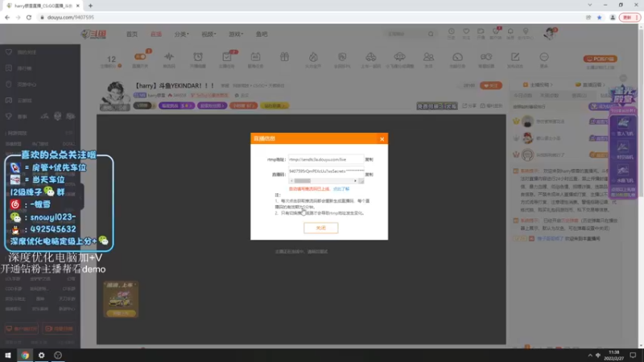644x362 pixels.
Task: Click the orange PC客户端 button
Action: click(600, 59)
